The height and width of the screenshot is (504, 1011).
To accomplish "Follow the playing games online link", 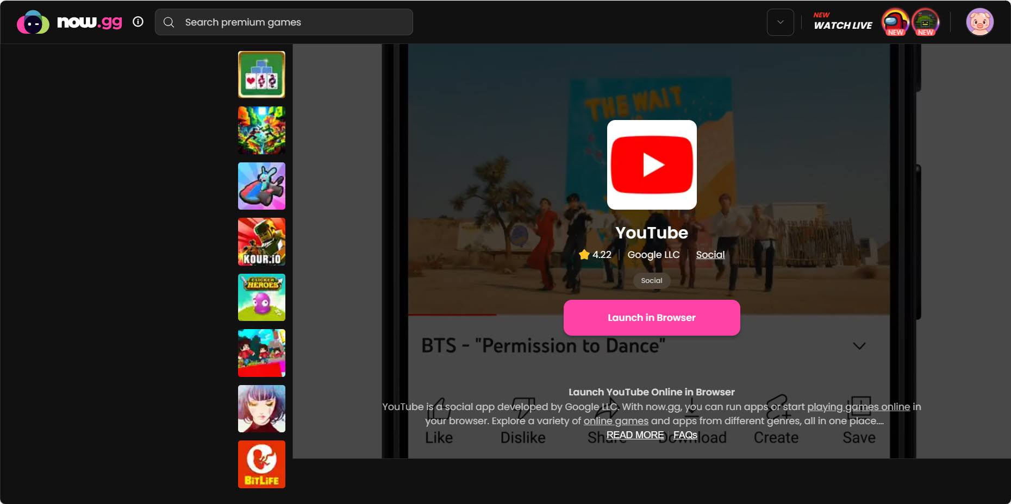I will pyautogui.click(x=858, y=407).
